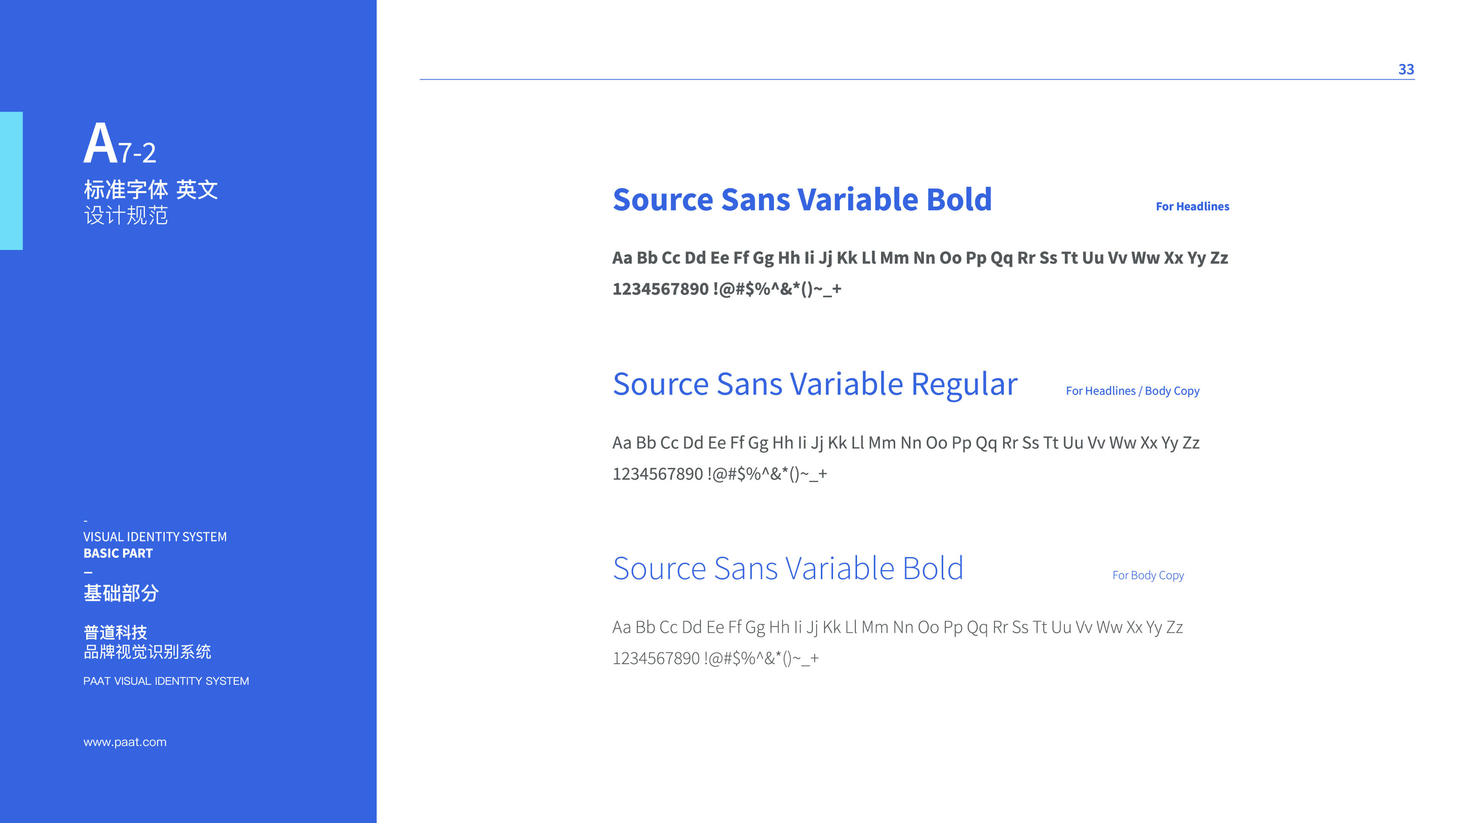
Task: Click the For Headlines / Body Copy label
Action: pyautogui.click(x=1132, y=391)
